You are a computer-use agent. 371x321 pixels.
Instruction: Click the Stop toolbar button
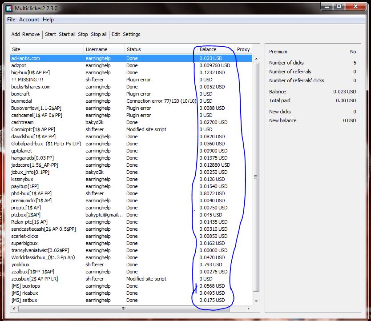83,34
